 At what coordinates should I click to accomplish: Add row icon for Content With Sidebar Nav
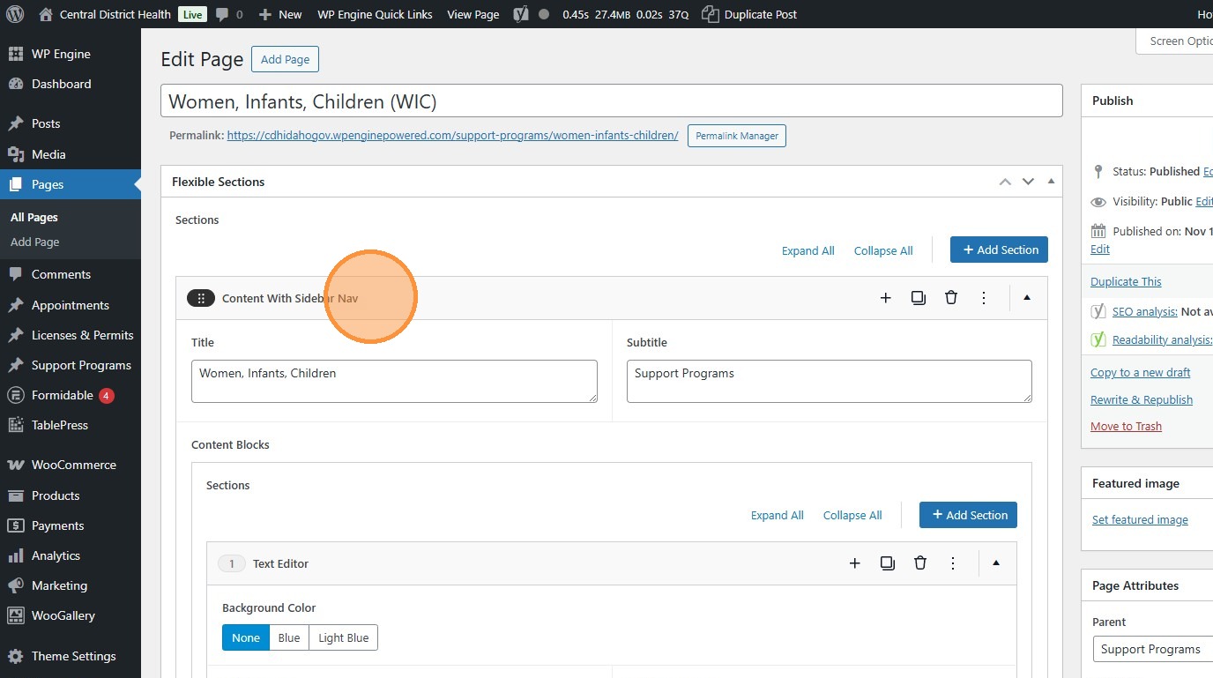click(x=886, y=298)
